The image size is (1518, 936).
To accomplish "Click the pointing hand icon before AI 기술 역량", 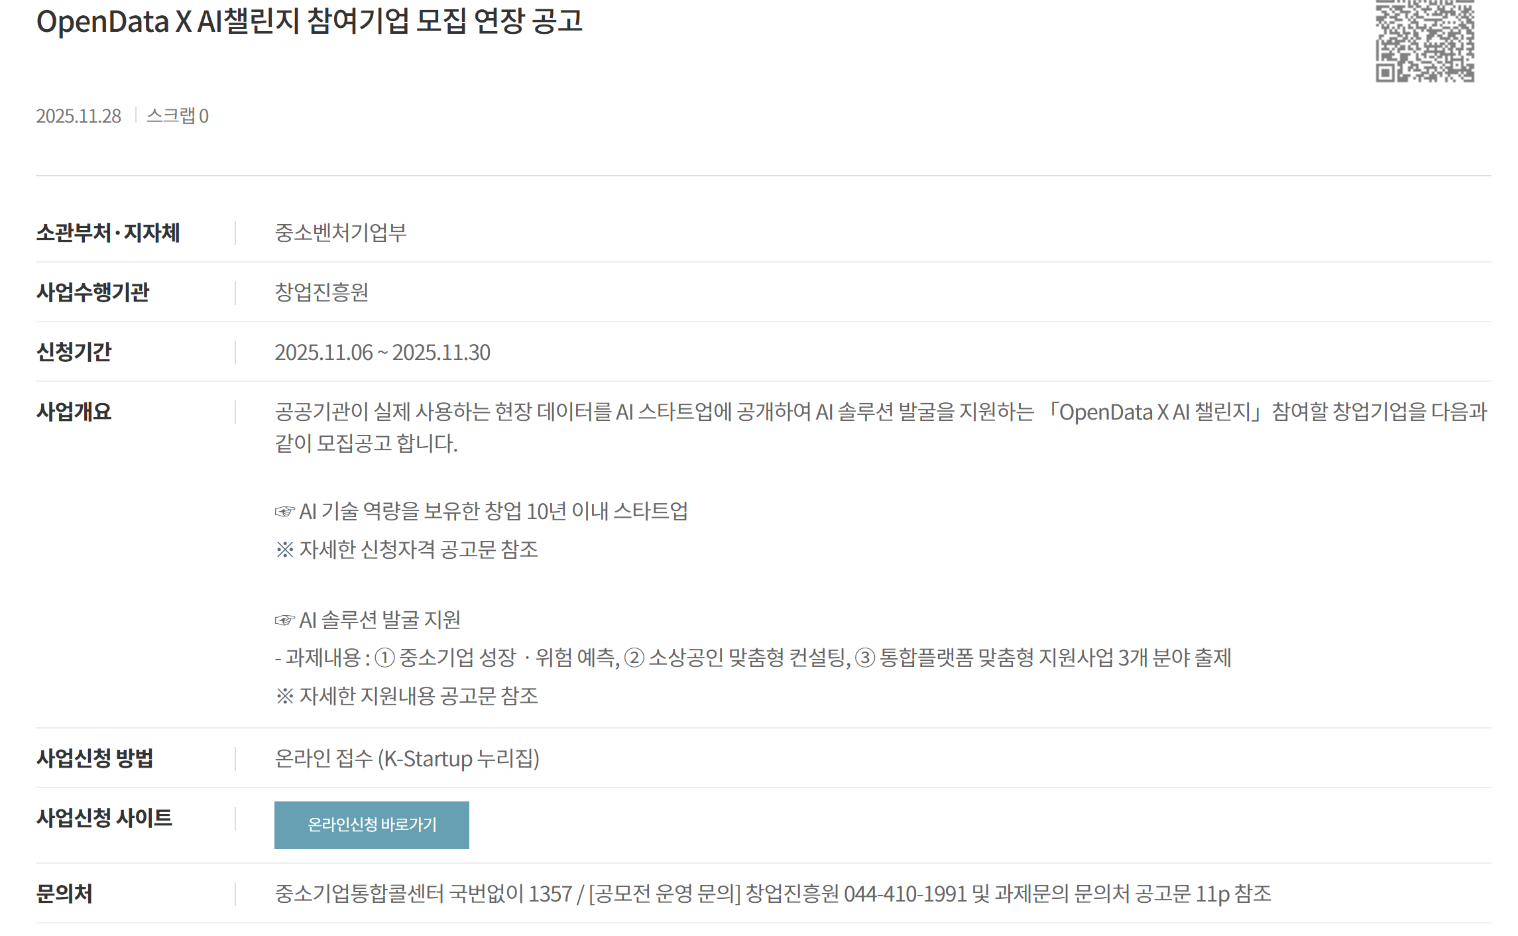I will [x=284, y=512].
